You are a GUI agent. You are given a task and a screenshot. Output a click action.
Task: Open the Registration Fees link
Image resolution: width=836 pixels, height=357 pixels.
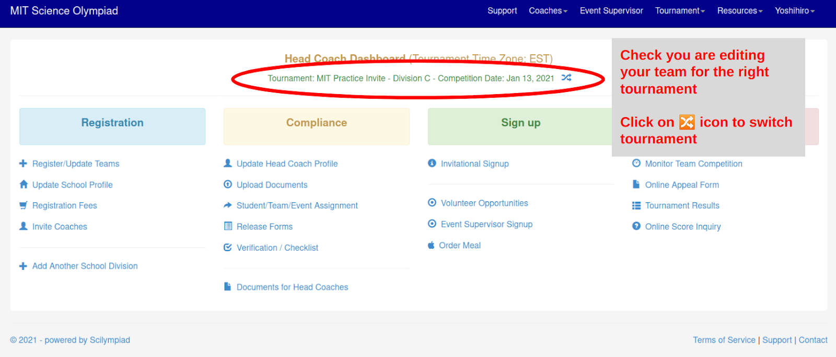[x=65, y=205]
